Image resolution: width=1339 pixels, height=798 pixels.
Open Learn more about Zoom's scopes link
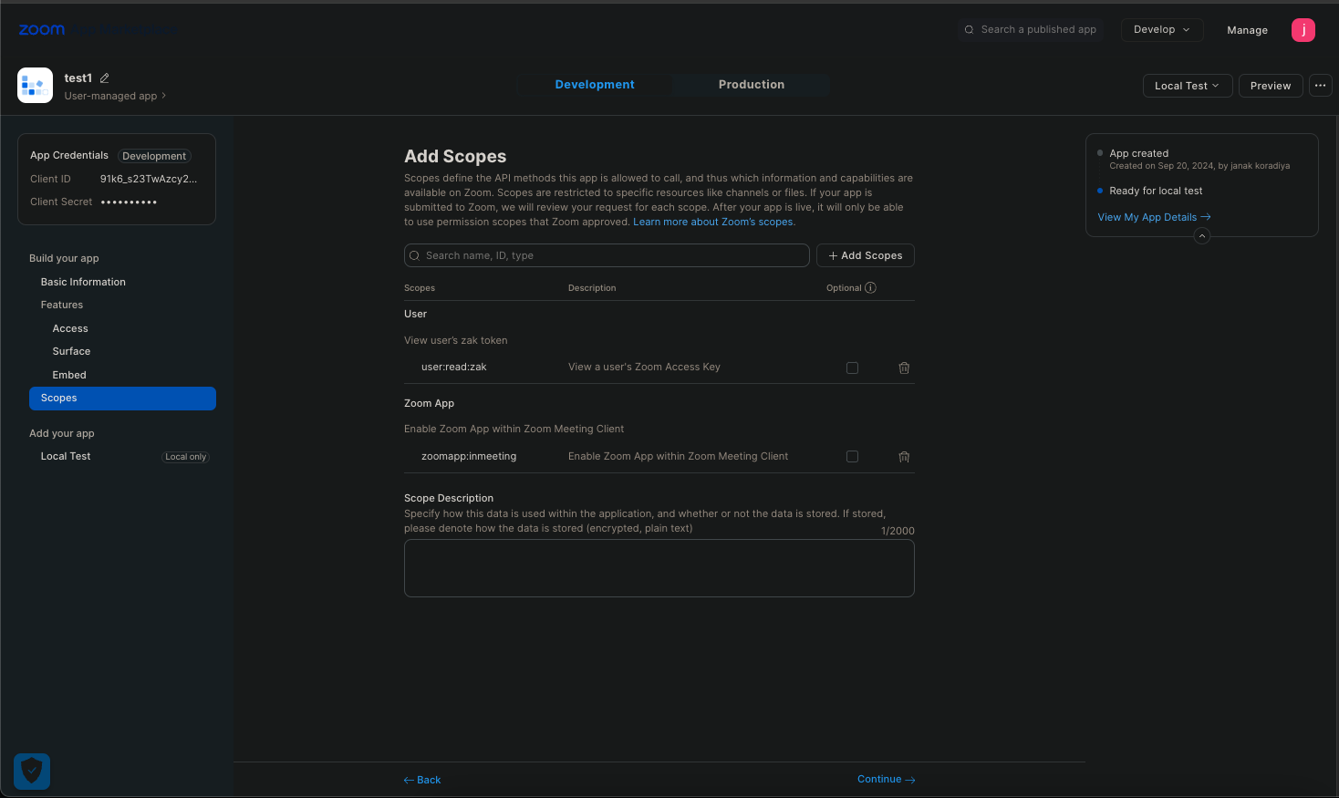(714, 223)
